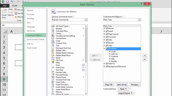Select the Cut scissors icon in list
Viewport: 172px width, 96px height.
coord(53,46)
